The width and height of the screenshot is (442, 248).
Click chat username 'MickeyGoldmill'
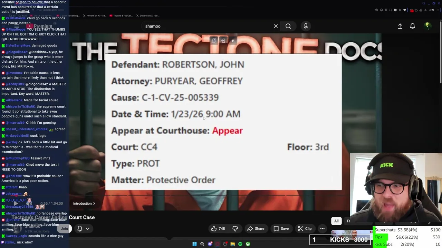pos(17,136)
